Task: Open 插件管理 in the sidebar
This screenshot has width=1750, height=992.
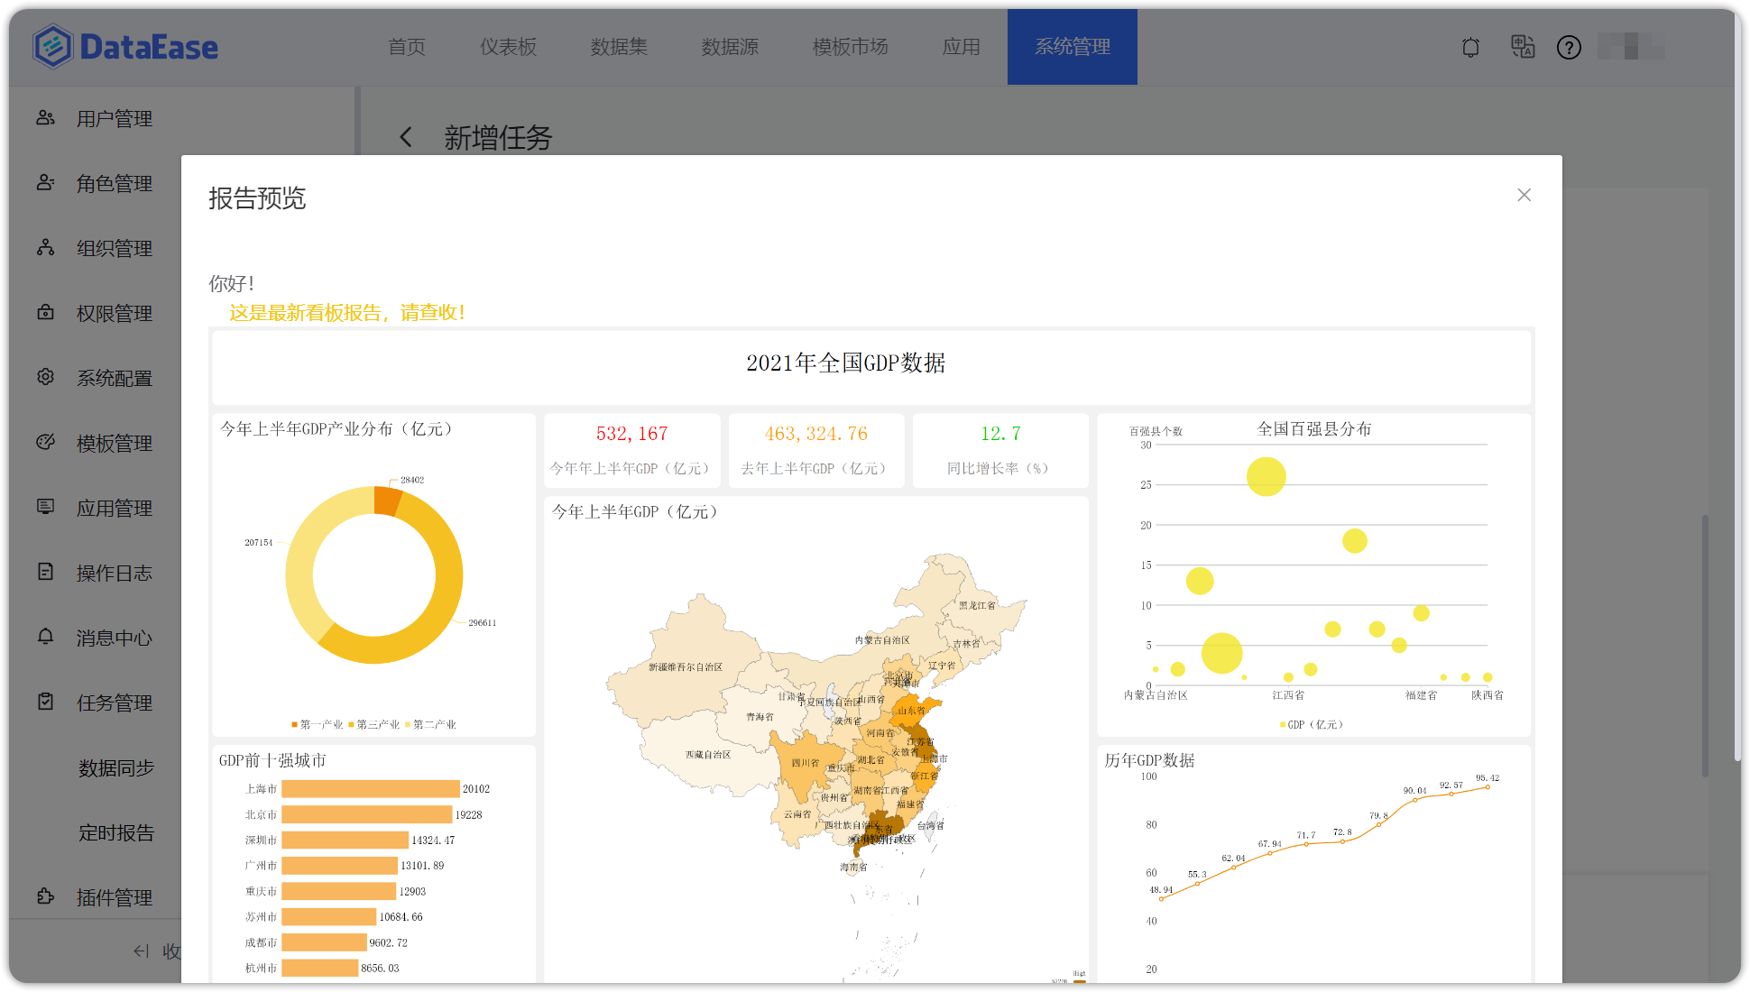Action: pos(115,897)
